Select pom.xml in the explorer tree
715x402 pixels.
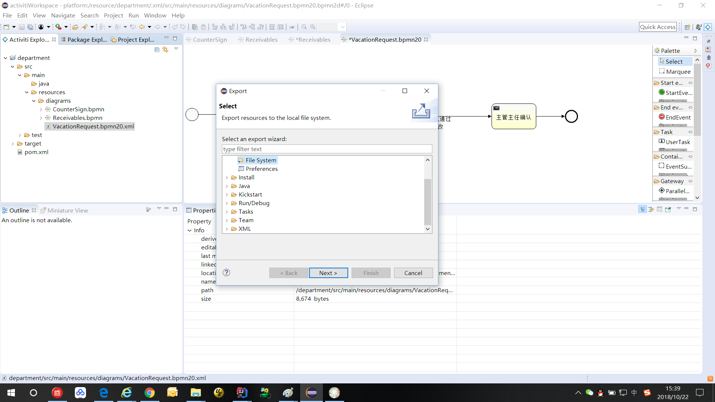click(33, 152)
